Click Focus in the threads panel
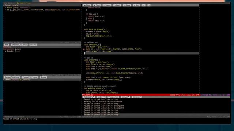234x131 pixels. click(x=44, y=78)
